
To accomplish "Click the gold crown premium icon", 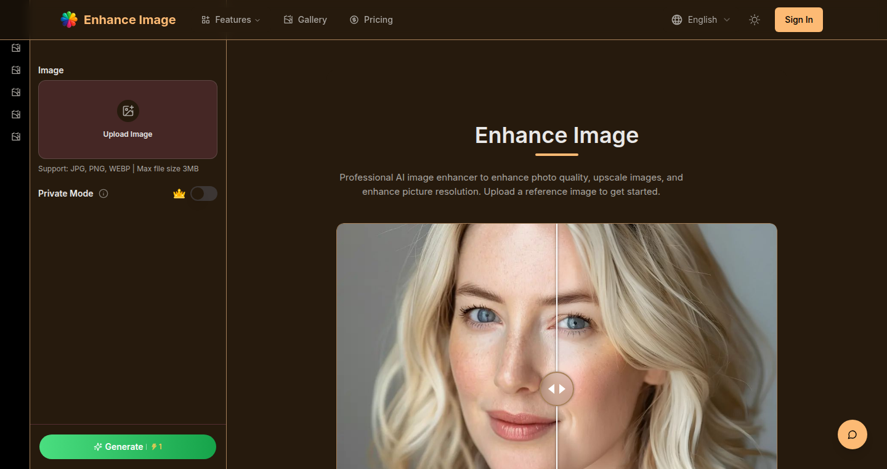I will click(x=179, y=194).
